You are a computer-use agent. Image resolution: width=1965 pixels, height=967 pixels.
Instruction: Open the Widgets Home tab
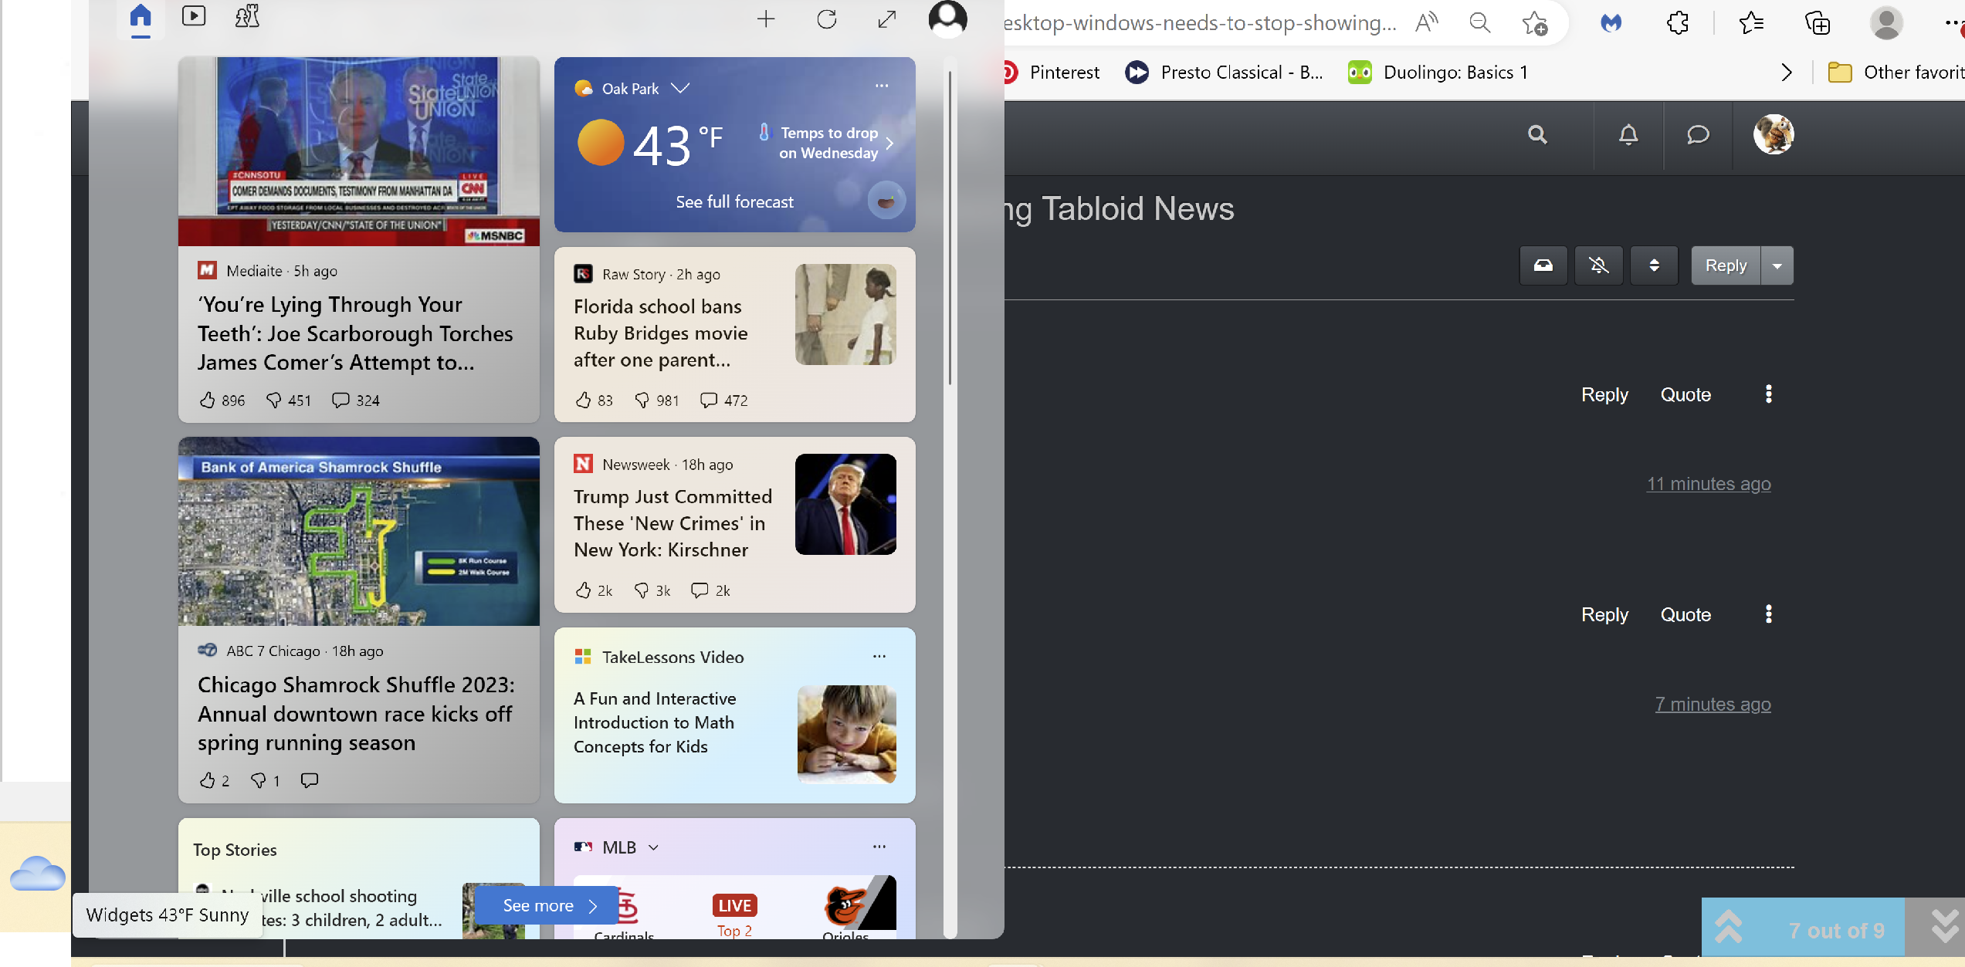pos(141,17)
